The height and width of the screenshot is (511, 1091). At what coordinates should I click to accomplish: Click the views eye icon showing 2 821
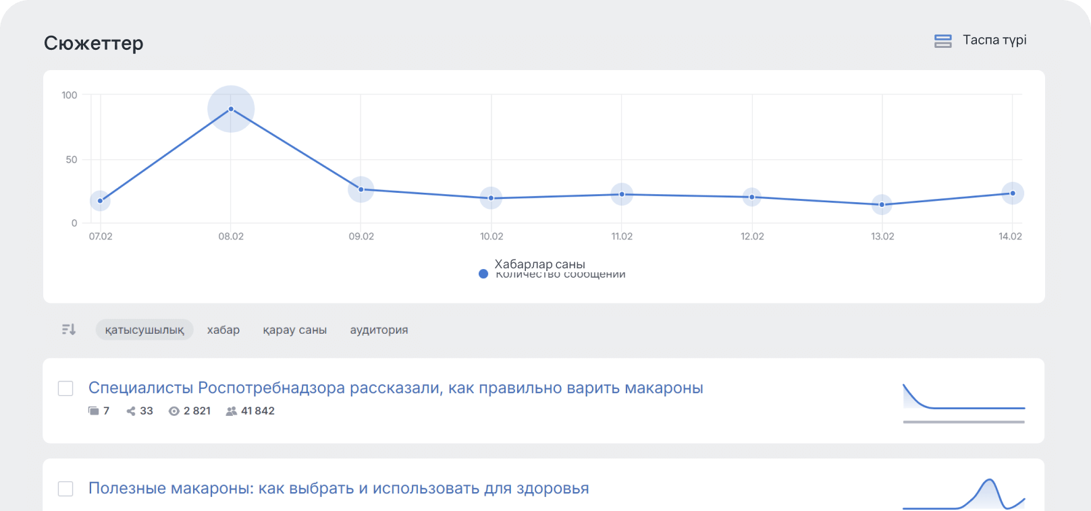(x=174, y=411)
